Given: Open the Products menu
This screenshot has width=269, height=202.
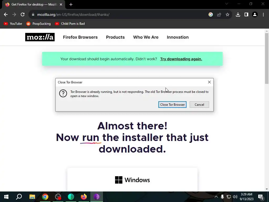Looking at the screenshot, I should 115,37.
